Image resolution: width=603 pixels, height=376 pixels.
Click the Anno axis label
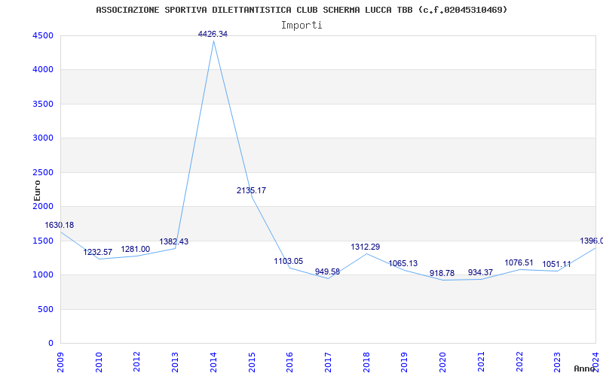point(585,368)
